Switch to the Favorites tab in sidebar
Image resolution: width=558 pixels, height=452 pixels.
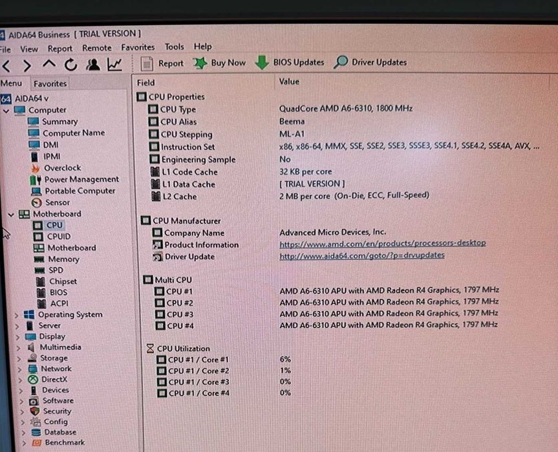click(x=50, y=83)
